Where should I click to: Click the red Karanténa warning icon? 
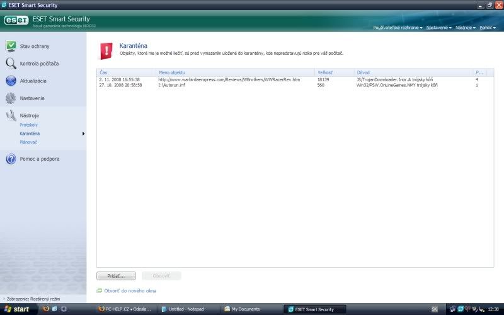[106, 51]
